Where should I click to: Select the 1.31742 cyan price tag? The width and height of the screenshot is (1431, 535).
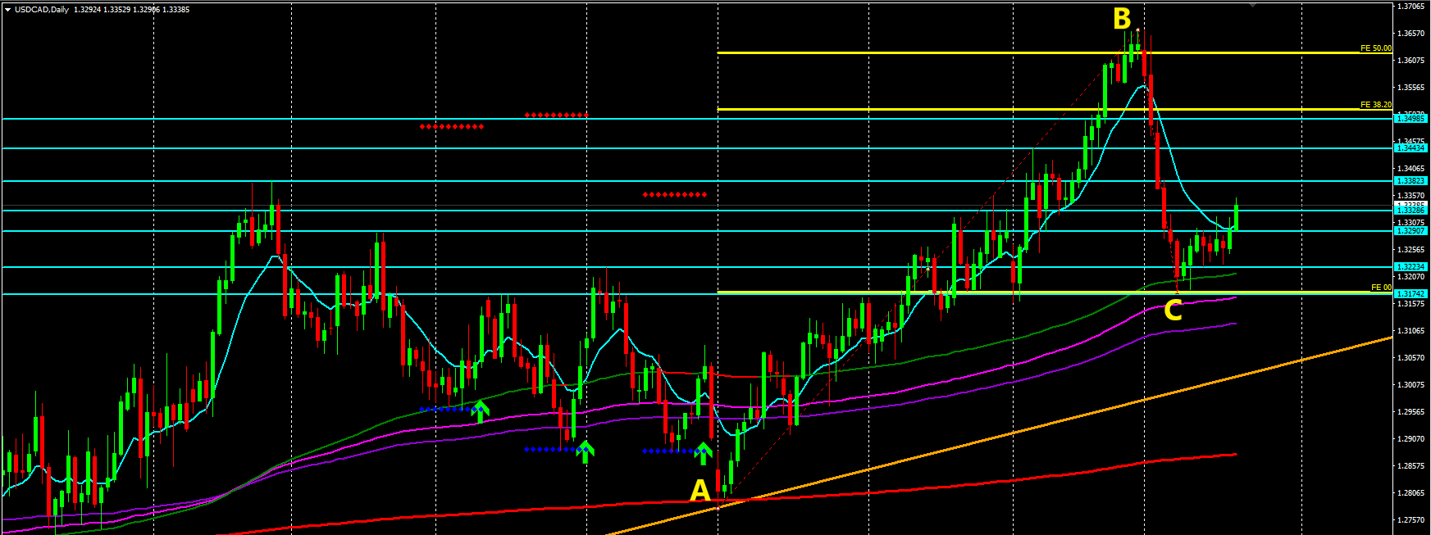click(1410, 293)
